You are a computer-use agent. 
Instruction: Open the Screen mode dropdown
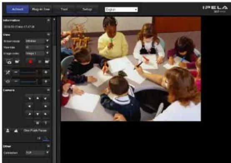[x=37, y=41]
